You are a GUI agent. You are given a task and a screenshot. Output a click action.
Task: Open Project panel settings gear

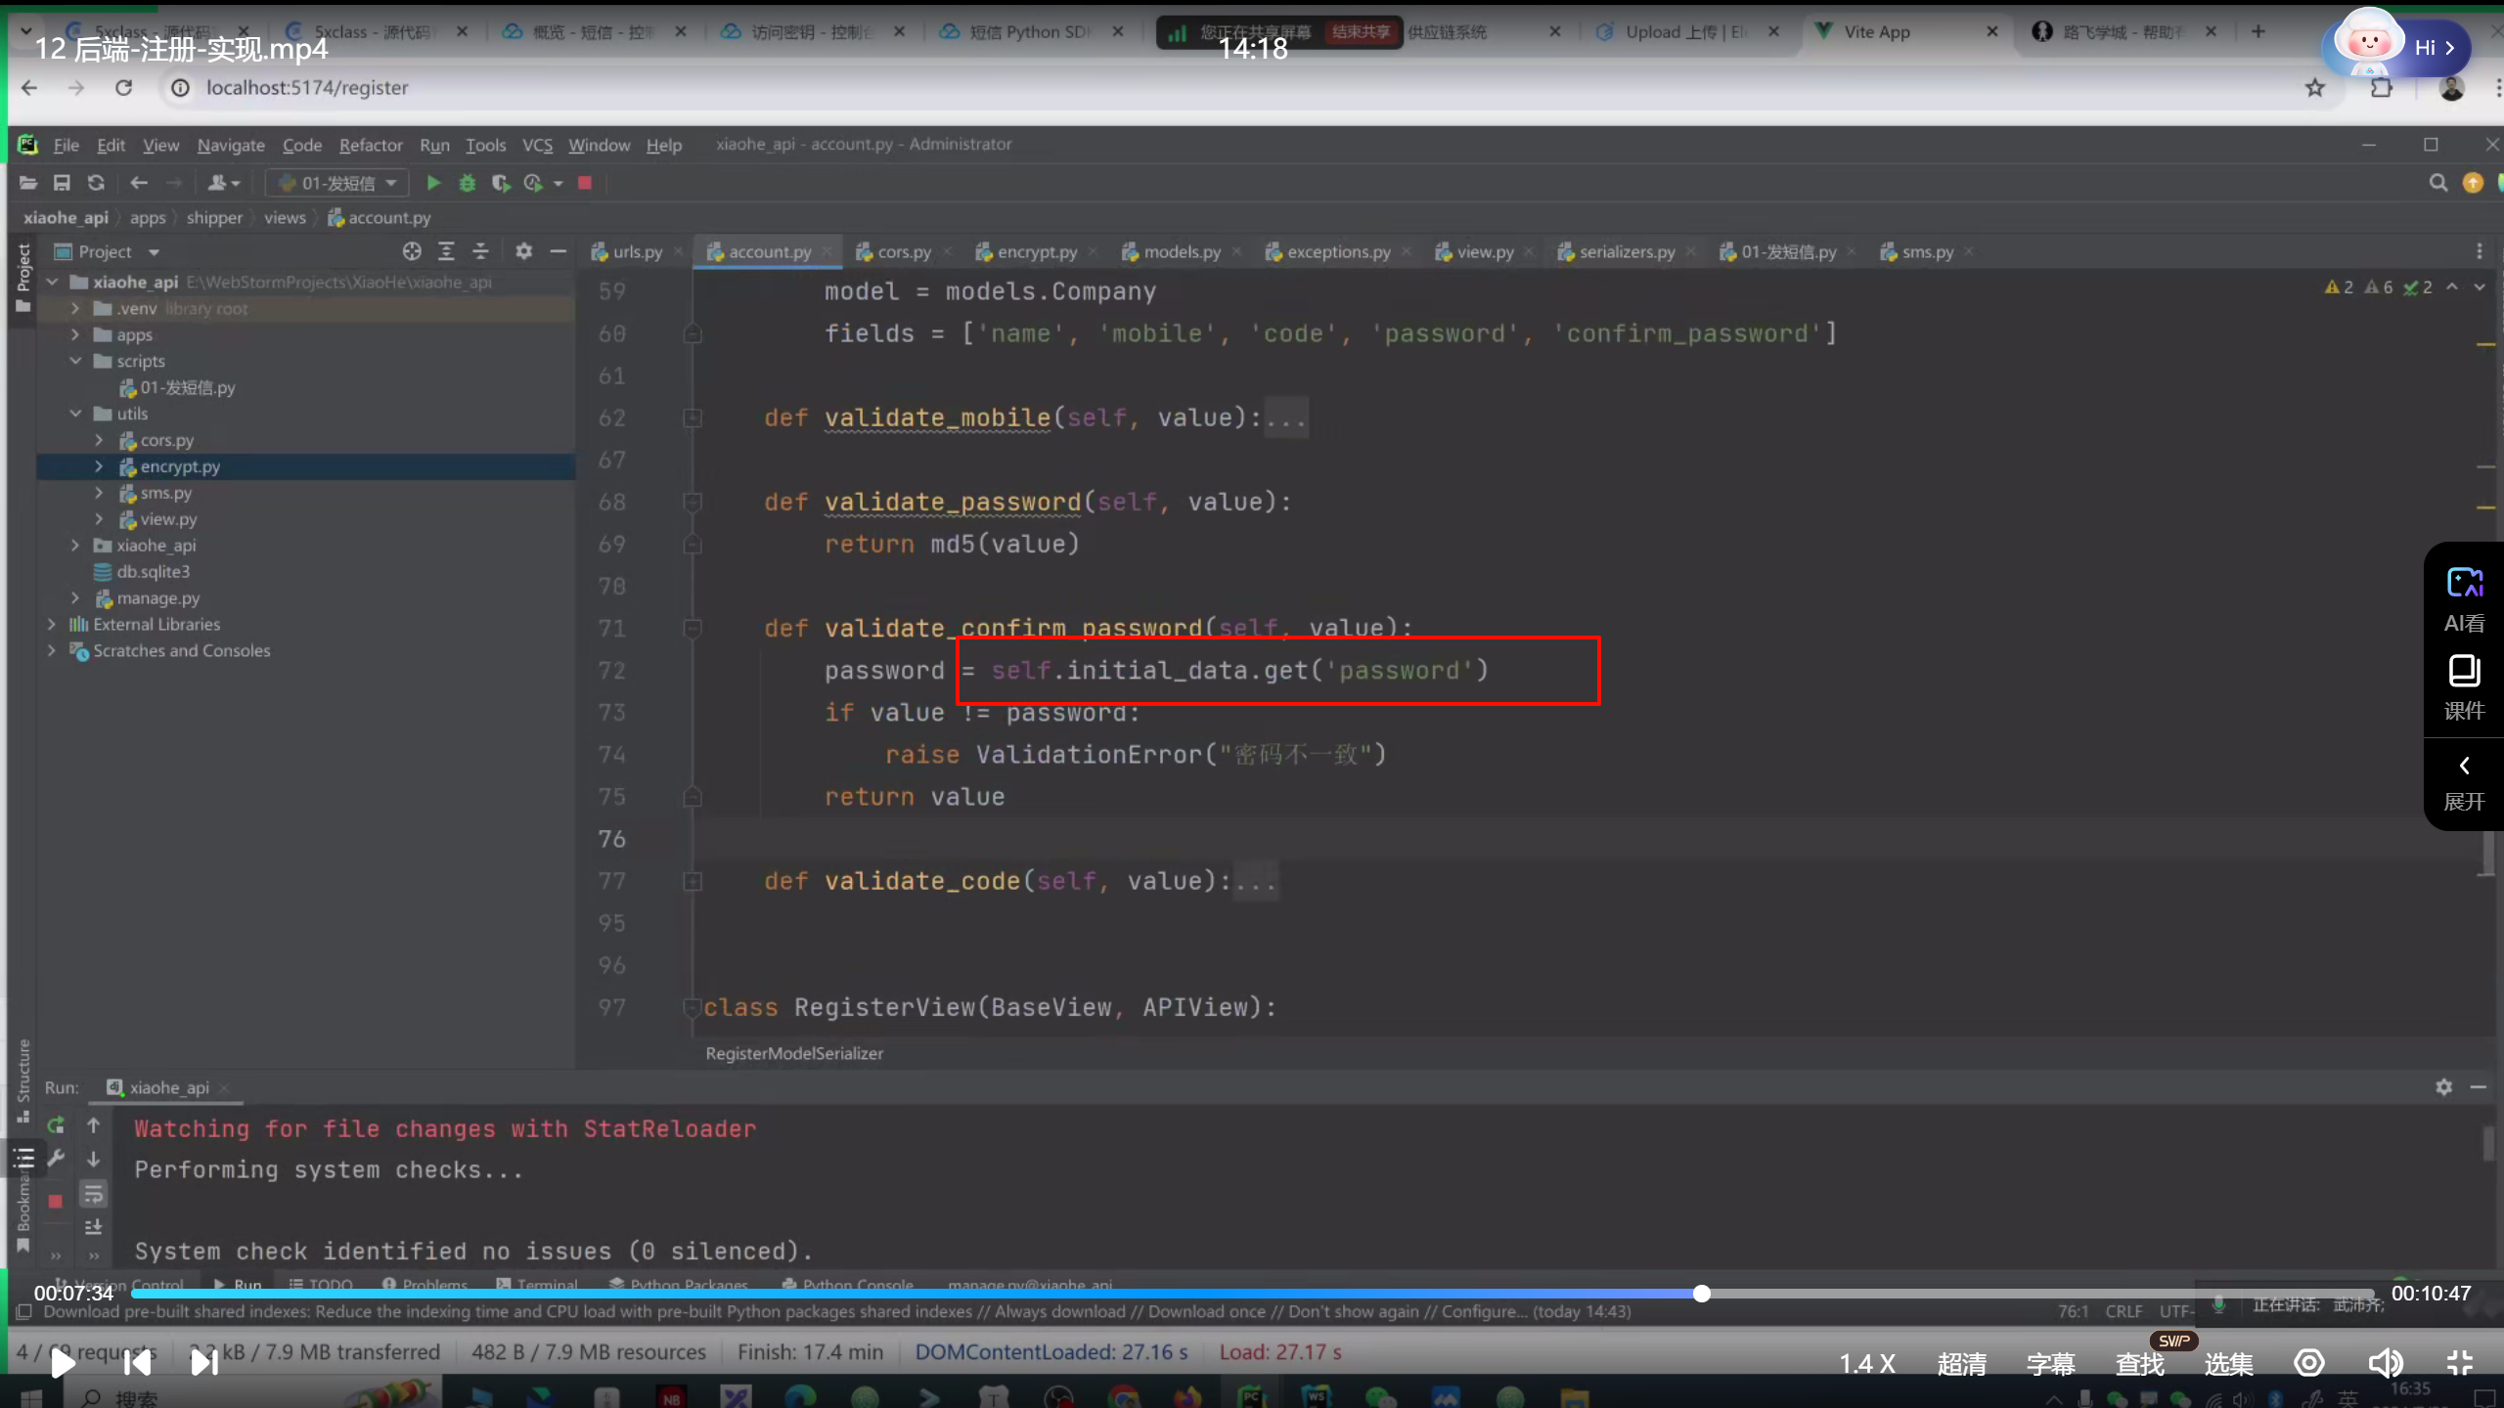click(524, 251)
